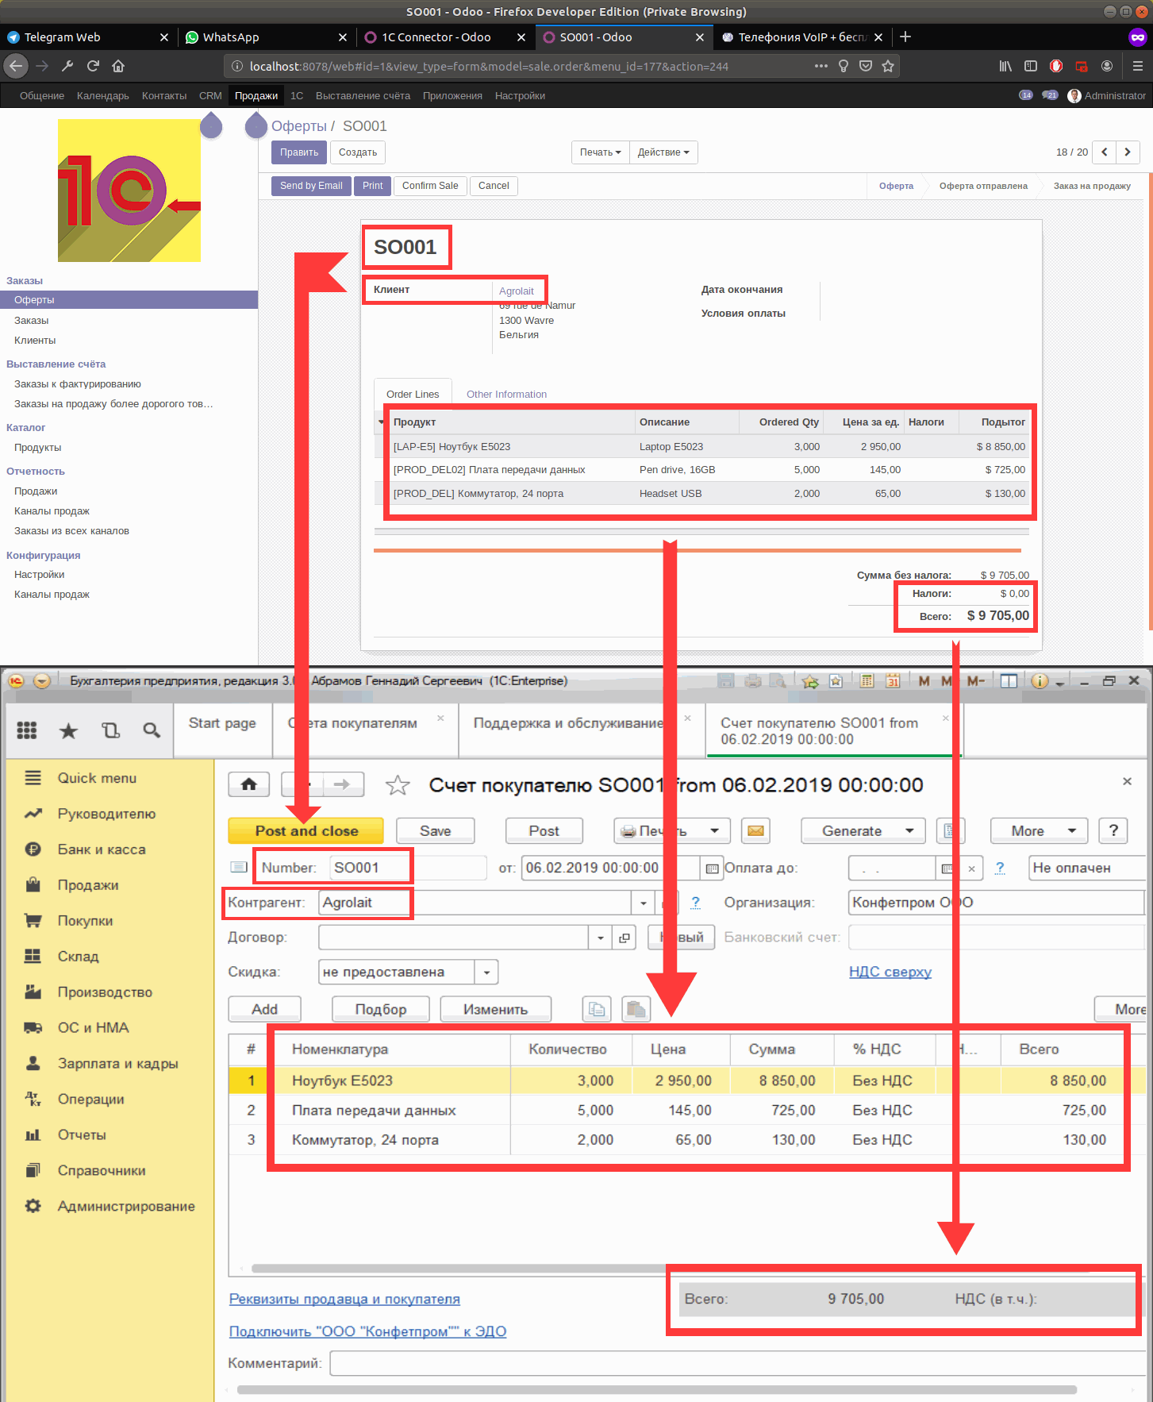The image size is (1153, 1402).
Task: Click the email envelope icon in 1C
Action: click(755, 830)
